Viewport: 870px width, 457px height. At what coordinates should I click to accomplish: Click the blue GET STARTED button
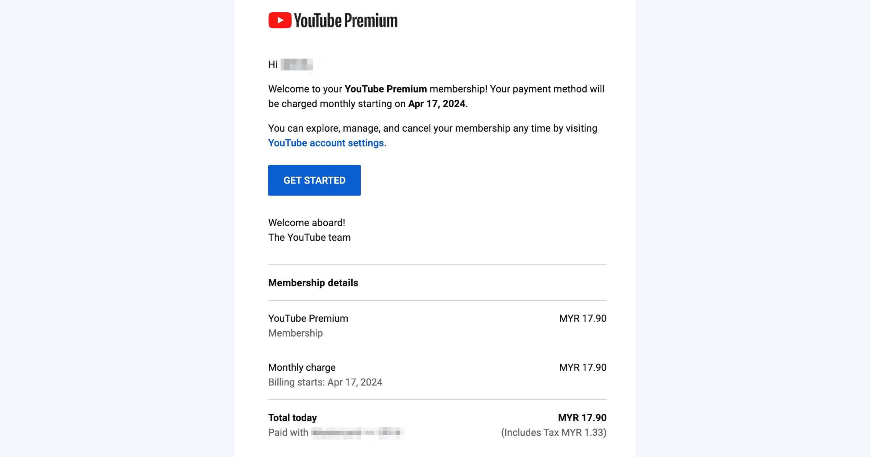(x=314, y=180)
